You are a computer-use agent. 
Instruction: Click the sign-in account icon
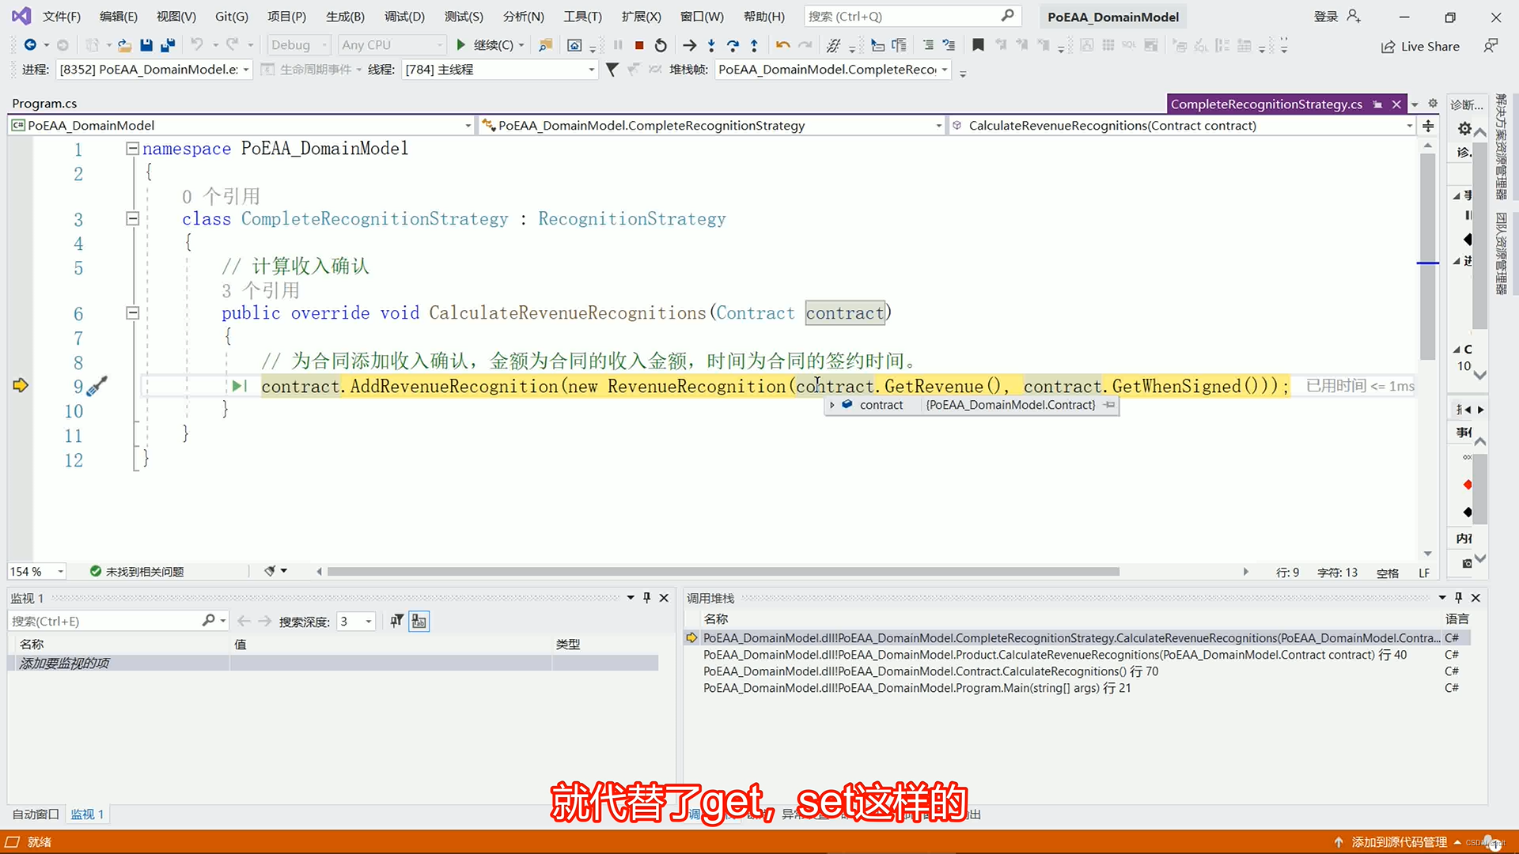pos(1354,17)
